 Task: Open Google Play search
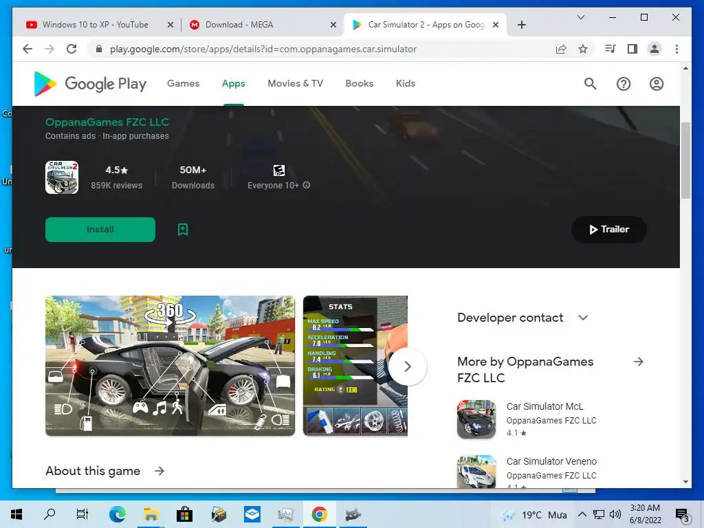click(x=590, y=83)
